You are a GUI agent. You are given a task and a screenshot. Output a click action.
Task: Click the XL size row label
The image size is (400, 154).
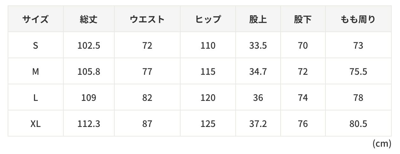[35, 123]
